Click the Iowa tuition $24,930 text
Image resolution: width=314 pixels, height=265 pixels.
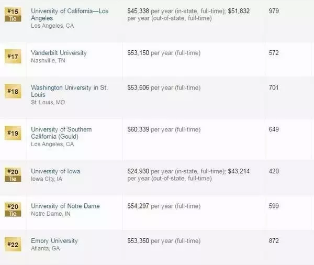click(138, 171)
